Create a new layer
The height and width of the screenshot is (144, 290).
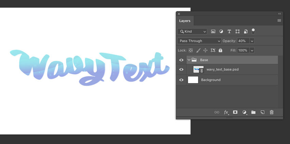(262, 112)
